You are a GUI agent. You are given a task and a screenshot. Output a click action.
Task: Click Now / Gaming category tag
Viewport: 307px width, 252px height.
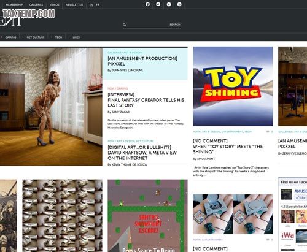pos(118,88)
